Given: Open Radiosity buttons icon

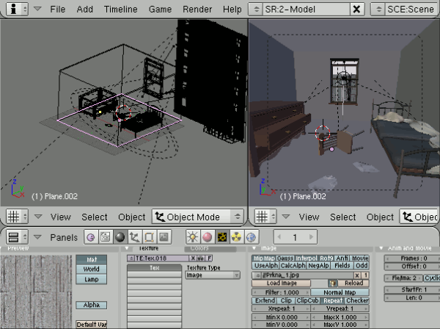Looking at the screenshot, I should 236,237.
